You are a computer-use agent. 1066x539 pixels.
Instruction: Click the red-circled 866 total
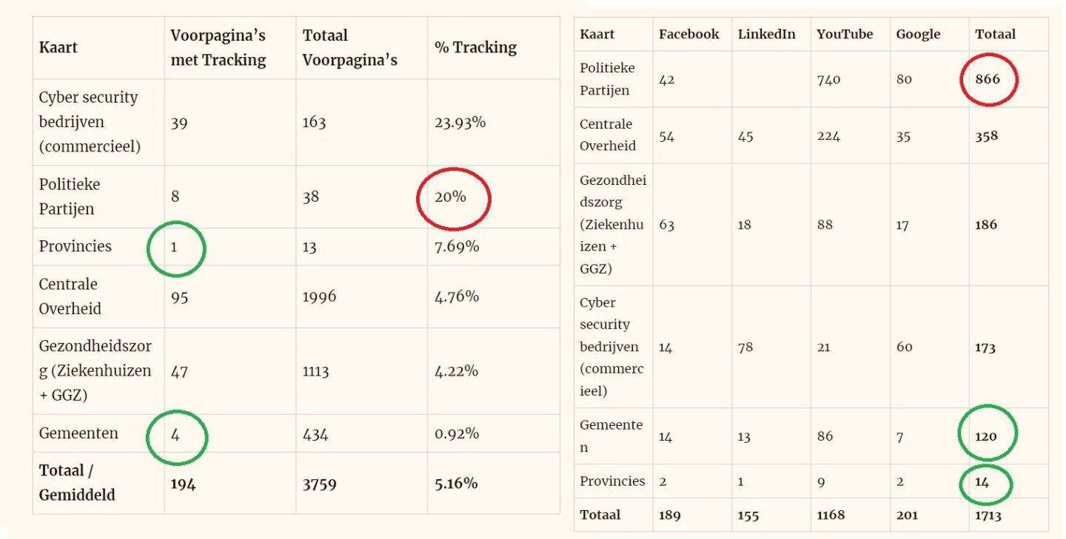[x=988, y=79]
